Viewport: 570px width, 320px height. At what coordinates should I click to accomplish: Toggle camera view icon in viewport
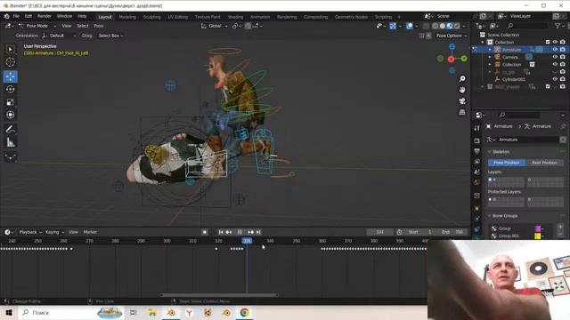462,100
